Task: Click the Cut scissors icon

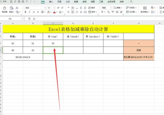Action: pyautogui.click(x=17, y=8)
